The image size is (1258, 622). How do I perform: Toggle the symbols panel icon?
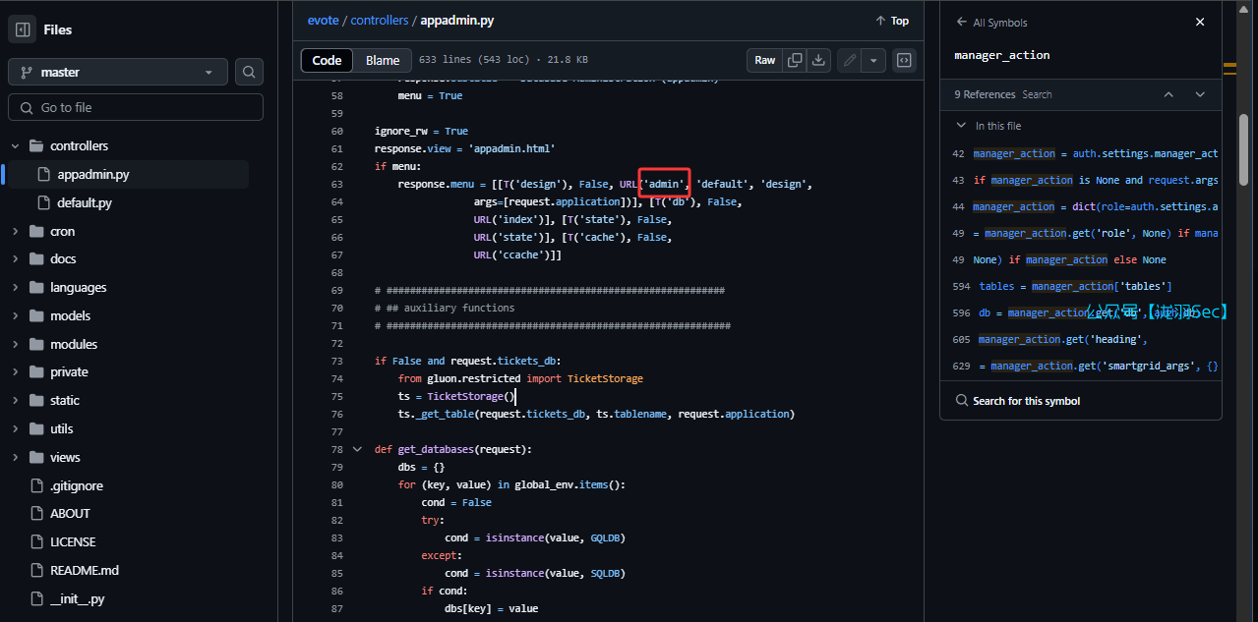pos(904,60)
